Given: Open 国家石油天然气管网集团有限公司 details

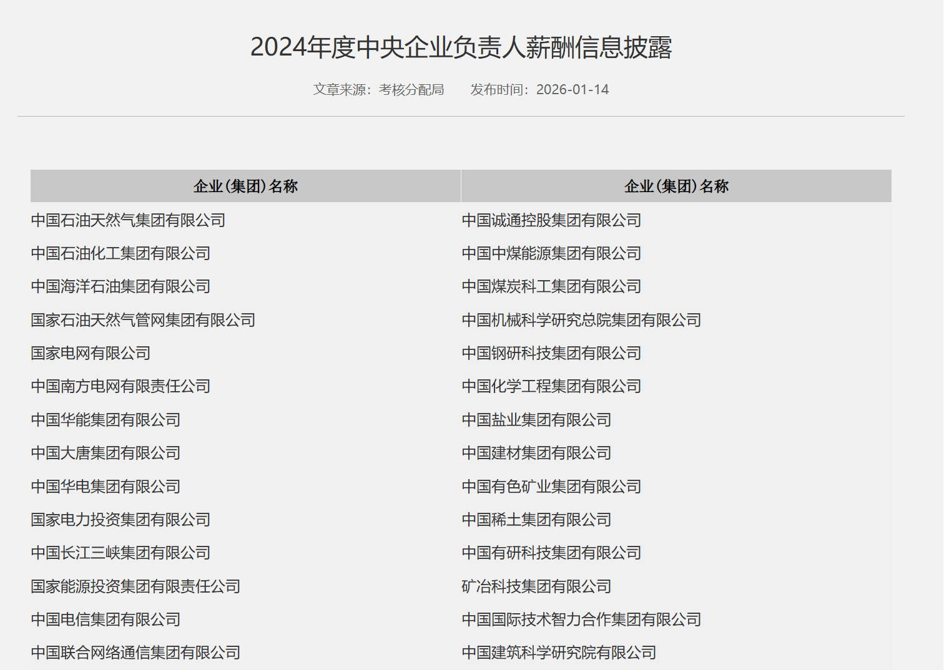Looking at the screenshot, I should coord(143,320).
